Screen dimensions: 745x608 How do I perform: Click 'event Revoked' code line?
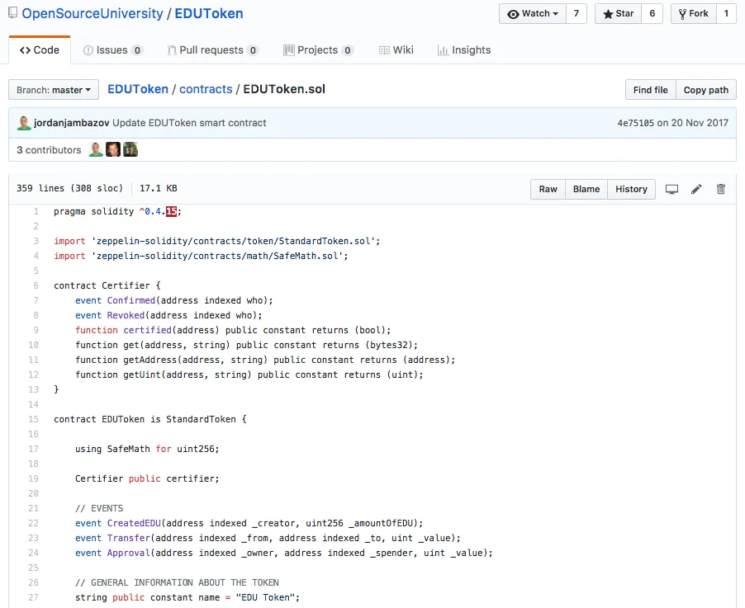[168, 315]
